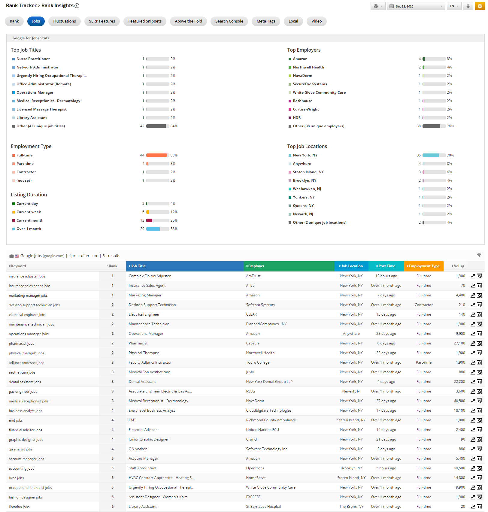Open the cube icon dropdown menu

378,6
